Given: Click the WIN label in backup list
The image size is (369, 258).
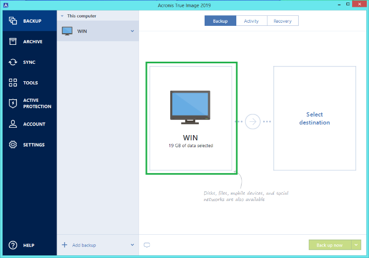Looking at the screenshot, I should [x=82, y=31].
